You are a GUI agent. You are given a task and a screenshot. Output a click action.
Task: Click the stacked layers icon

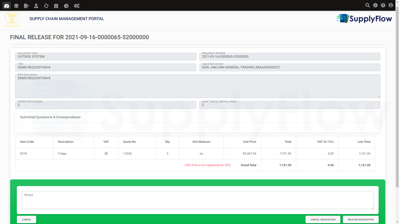pos(16,6)
